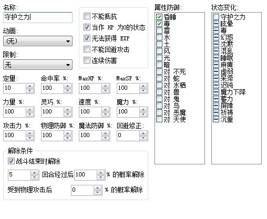Toggle 毒 in 状态变化 list

216,30
